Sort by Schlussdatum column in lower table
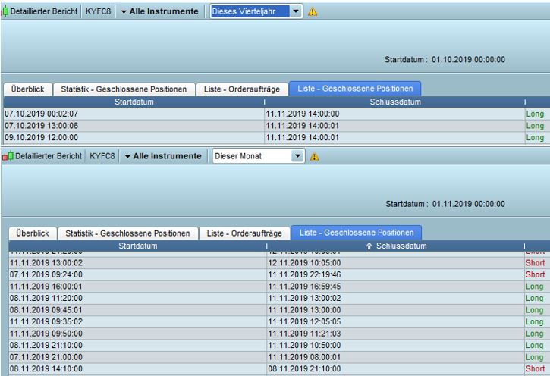 (396, 246)
